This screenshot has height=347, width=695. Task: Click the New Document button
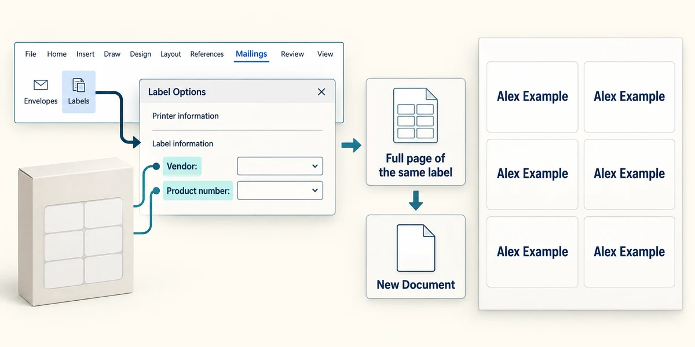tap(415, 256)
